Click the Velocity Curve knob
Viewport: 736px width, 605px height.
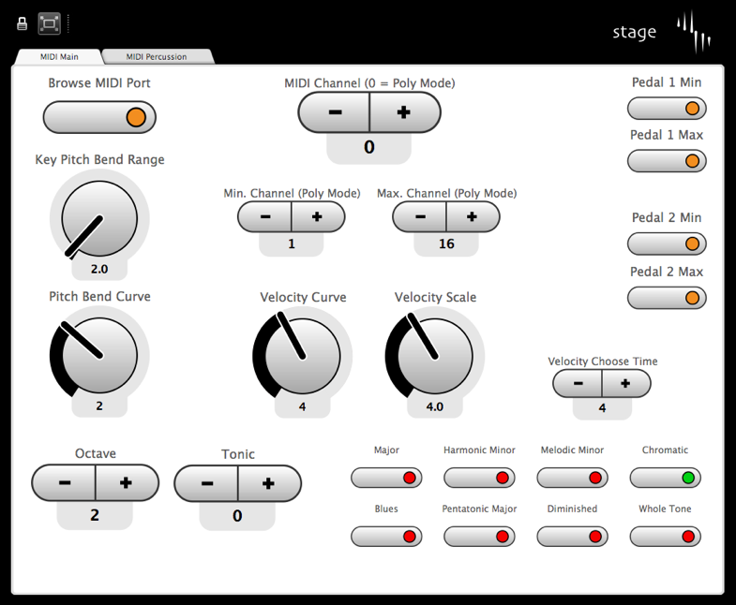tap(302, 356)
